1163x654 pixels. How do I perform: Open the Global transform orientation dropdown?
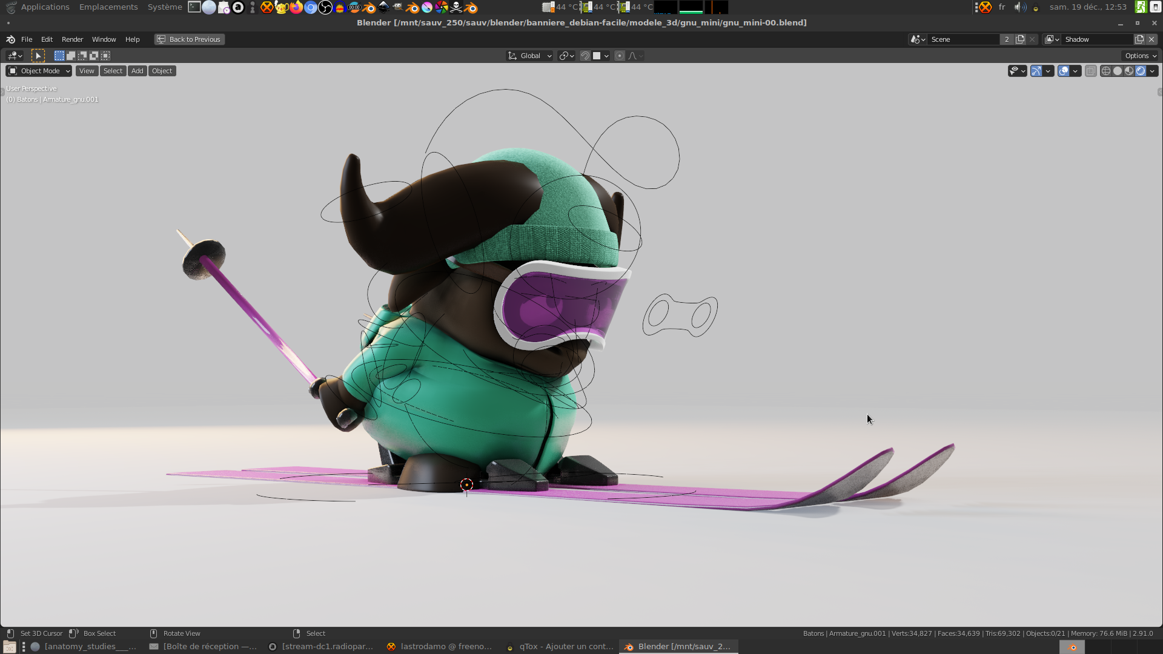[x=529, y=56]
